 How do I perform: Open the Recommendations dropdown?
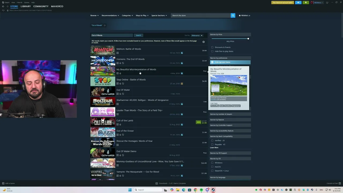click(x=110, y=16)
